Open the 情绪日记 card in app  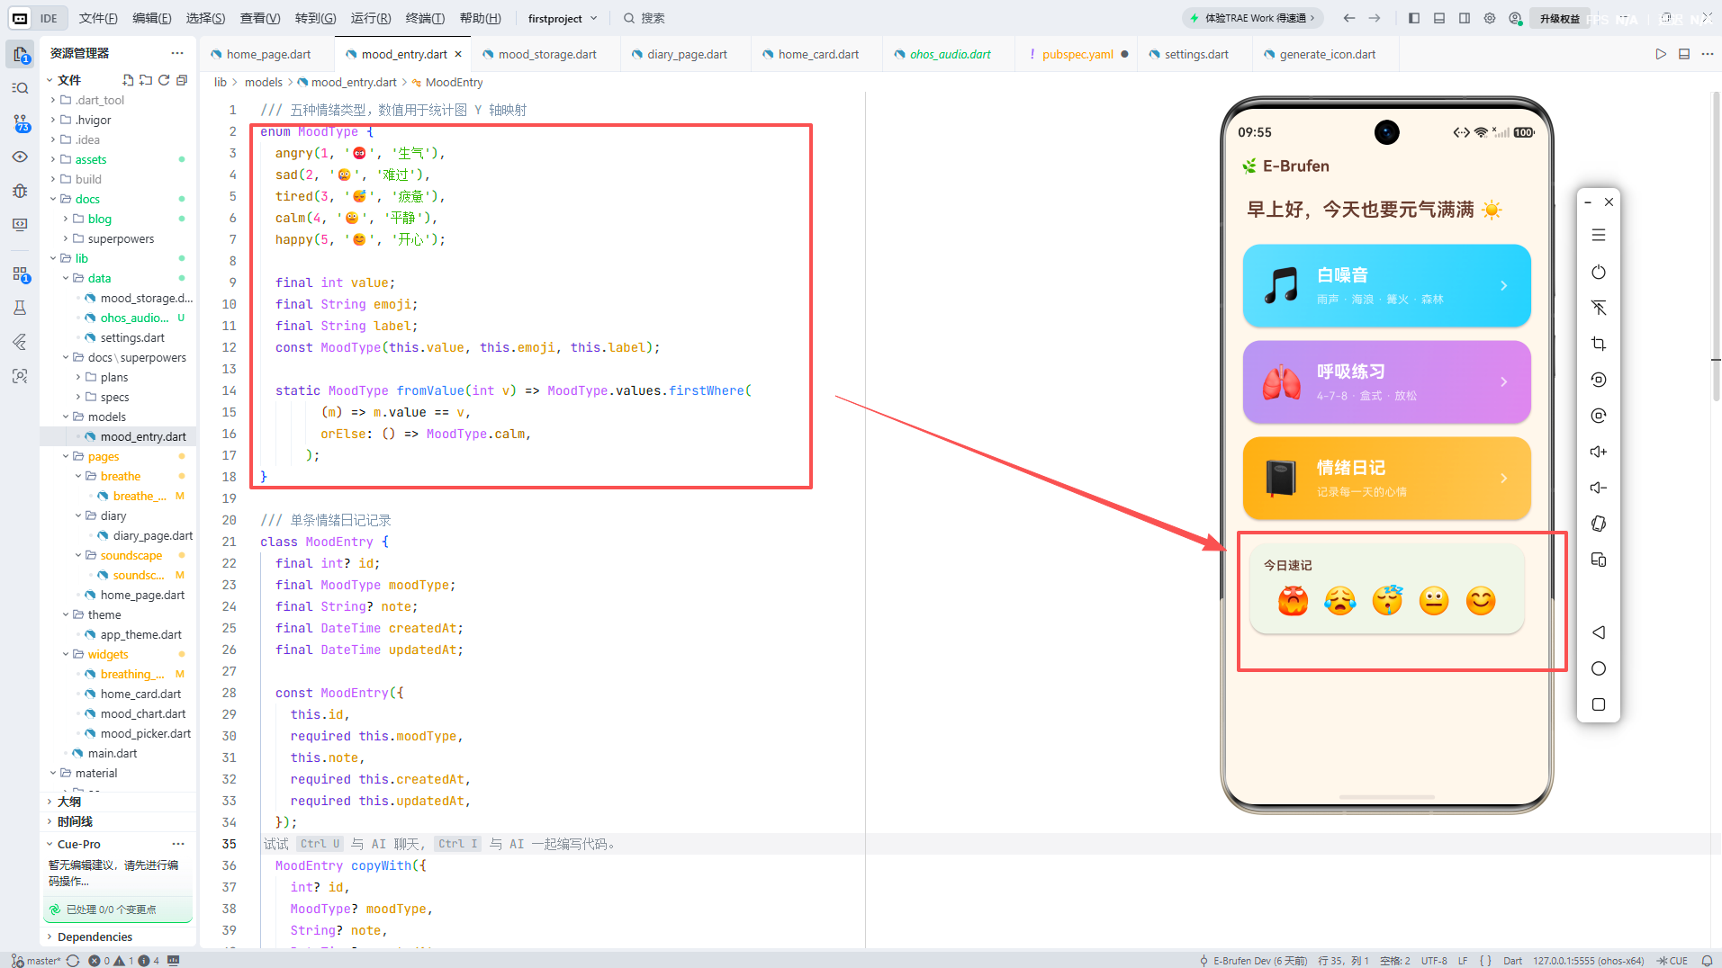pyautogui.click(x=1386, y=478)
